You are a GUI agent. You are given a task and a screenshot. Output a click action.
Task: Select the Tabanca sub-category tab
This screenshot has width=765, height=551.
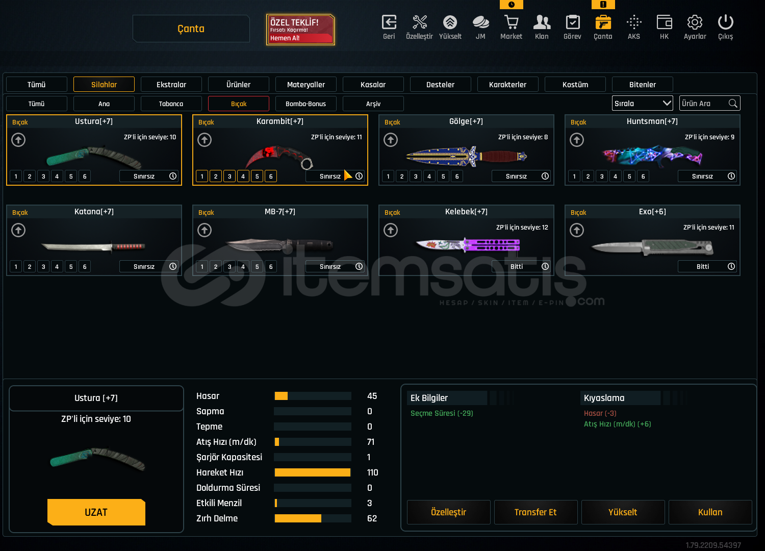coord(171,104)
